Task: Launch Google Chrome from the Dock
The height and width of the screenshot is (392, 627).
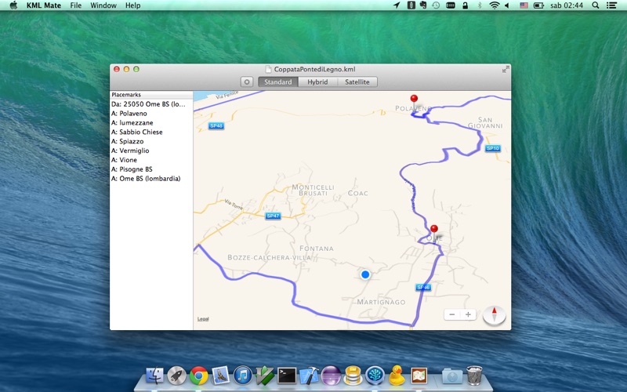Action: click(x=199, y=376)
